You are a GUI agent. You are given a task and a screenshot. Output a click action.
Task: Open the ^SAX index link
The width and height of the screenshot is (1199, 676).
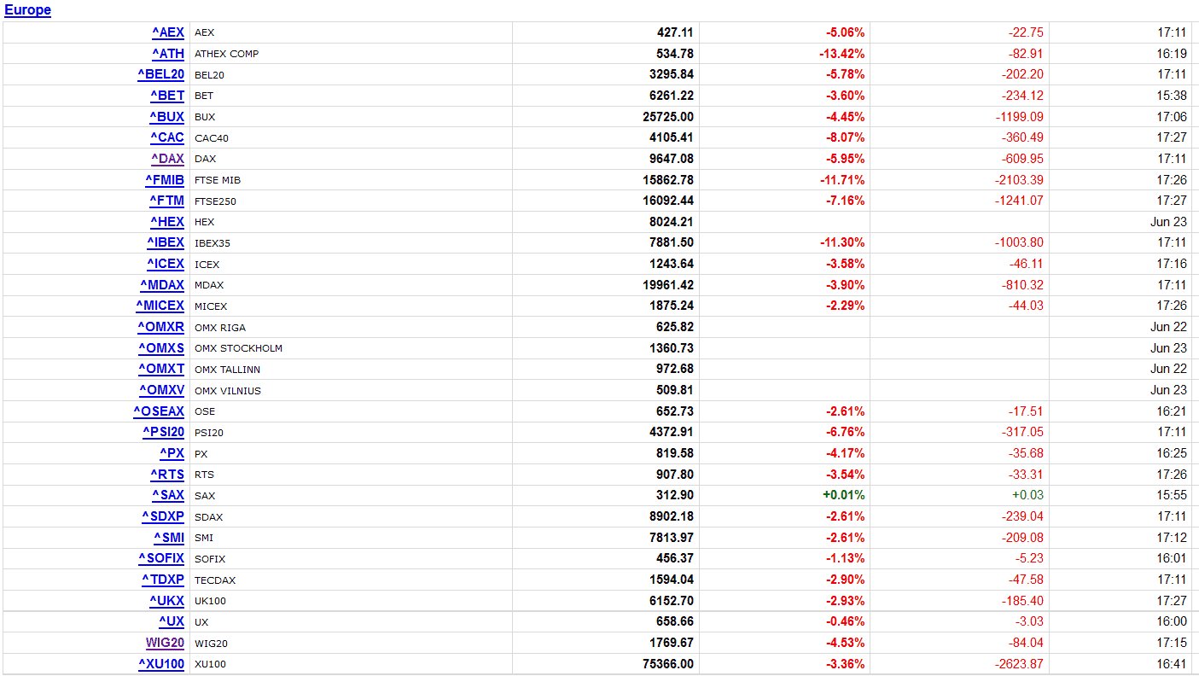point(168,495)
